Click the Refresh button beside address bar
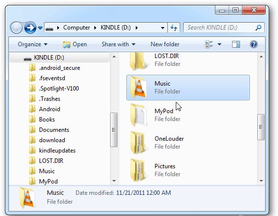This screenshot has height=216, width=278. click(x=174, y=28)
